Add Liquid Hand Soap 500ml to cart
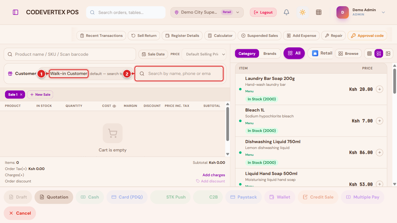The width and height of the screenshot is (397, 223). coord(379,184)
